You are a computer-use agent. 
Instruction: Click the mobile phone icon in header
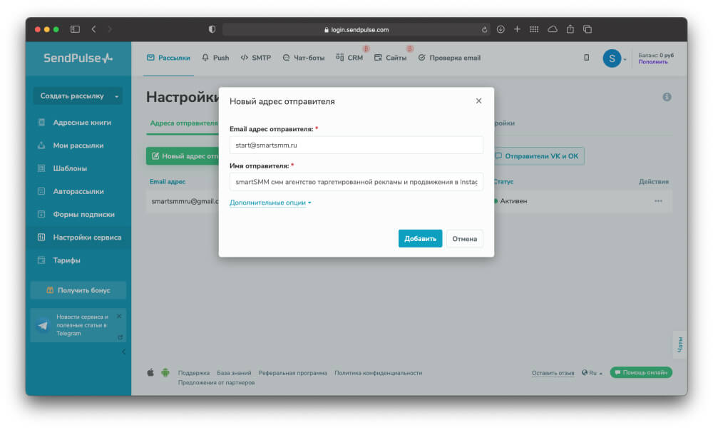[587, 58]
